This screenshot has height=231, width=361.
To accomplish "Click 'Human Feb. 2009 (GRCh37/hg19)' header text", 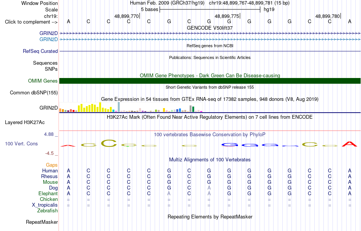I will 167,3.
